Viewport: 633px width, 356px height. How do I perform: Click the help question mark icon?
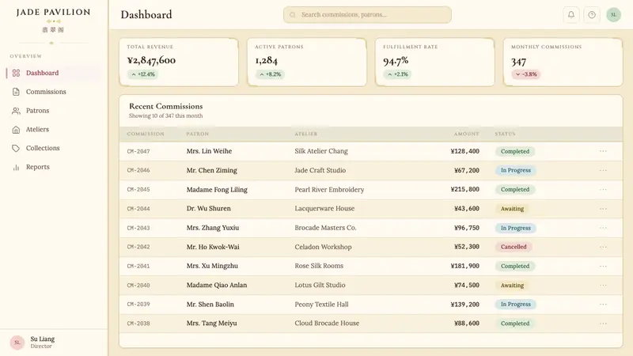pos(592,14)
